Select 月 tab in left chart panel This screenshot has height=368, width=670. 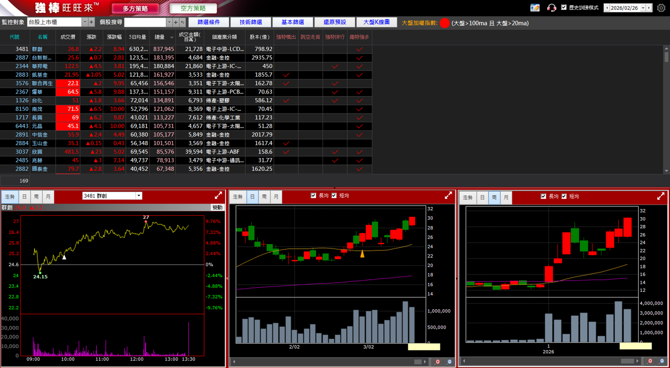coord(48,197)
